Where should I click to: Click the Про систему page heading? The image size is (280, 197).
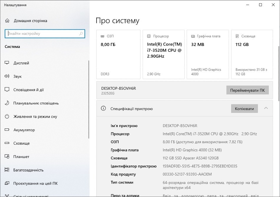click(x=117, y=21)
